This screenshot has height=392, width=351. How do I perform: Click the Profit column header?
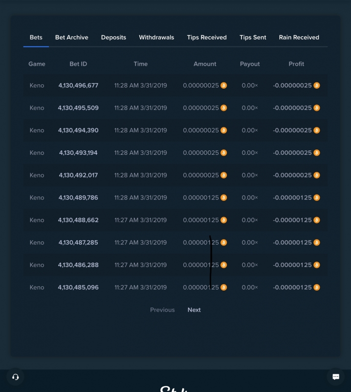pyautogui.click(x=296, y=64)
